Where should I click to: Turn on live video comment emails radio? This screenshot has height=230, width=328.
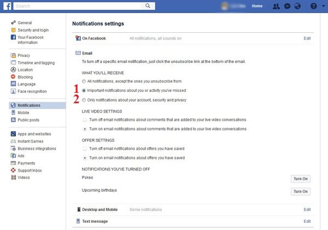click(x=85, y=129)
